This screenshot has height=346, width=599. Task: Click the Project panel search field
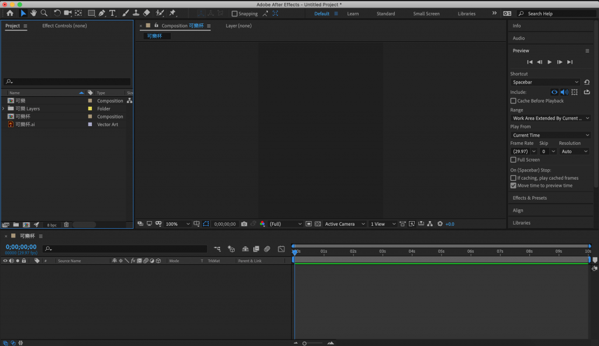pos(67,82)
